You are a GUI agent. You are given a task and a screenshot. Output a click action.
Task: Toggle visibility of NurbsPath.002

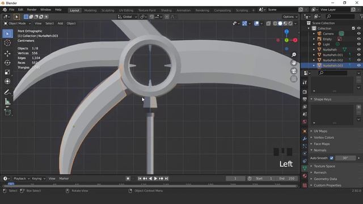click(x=359, y=60)
